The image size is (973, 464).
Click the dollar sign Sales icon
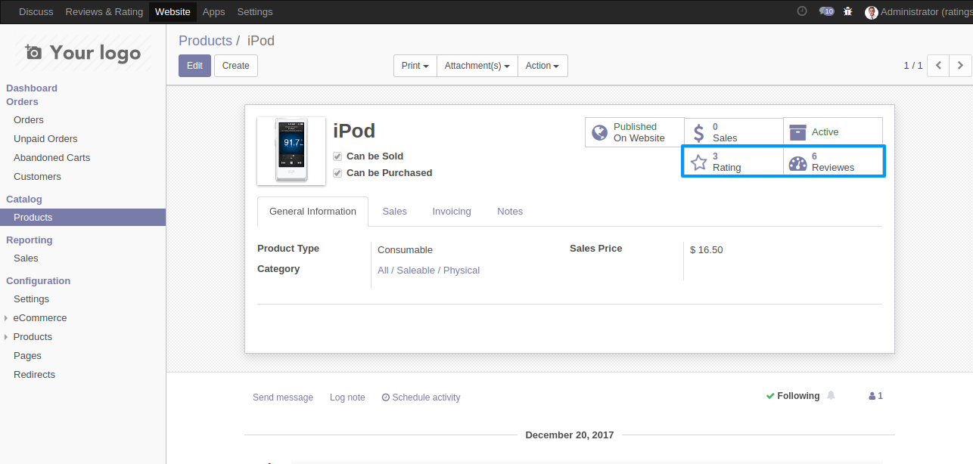[698, 132]
